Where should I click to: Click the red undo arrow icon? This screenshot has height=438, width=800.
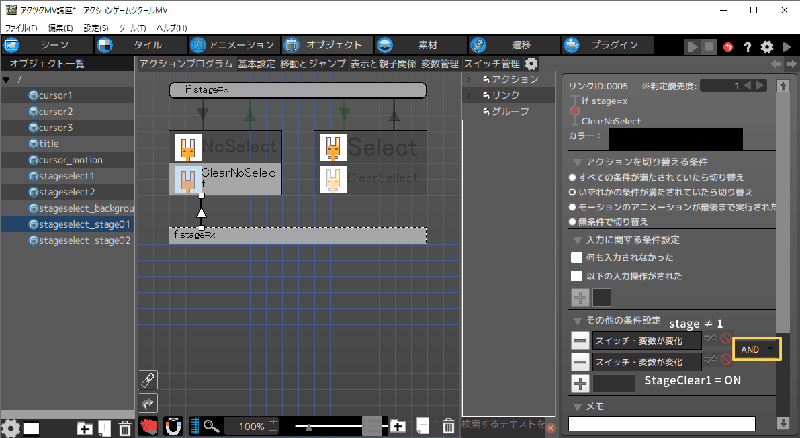pyautogui.click(x=728, y=46)
